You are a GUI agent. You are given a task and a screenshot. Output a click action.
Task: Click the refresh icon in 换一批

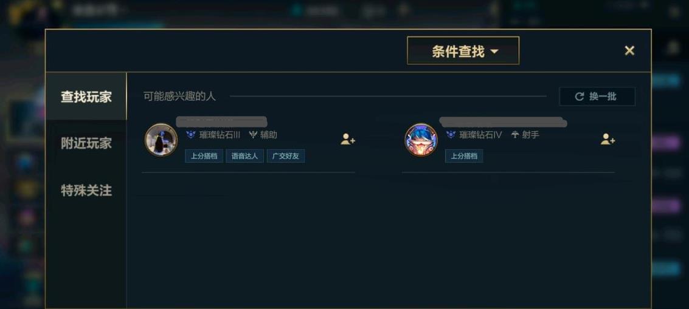coord(579,97)
